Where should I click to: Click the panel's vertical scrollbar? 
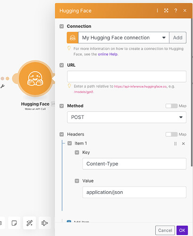click(x=192, y=92)
